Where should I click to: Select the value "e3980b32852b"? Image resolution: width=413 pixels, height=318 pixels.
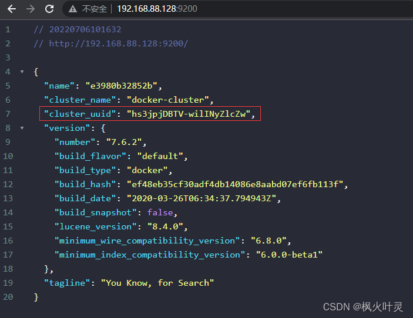121,86
